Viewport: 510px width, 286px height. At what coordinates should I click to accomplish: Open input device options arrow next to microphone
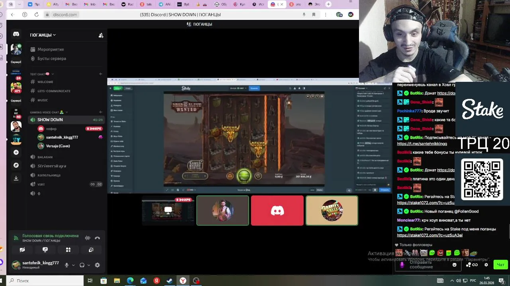pyautogui.click(x=73, y=265)
